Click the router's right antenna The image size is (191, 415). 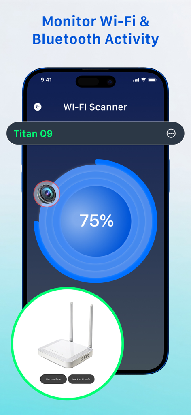[x=90, y=326]
